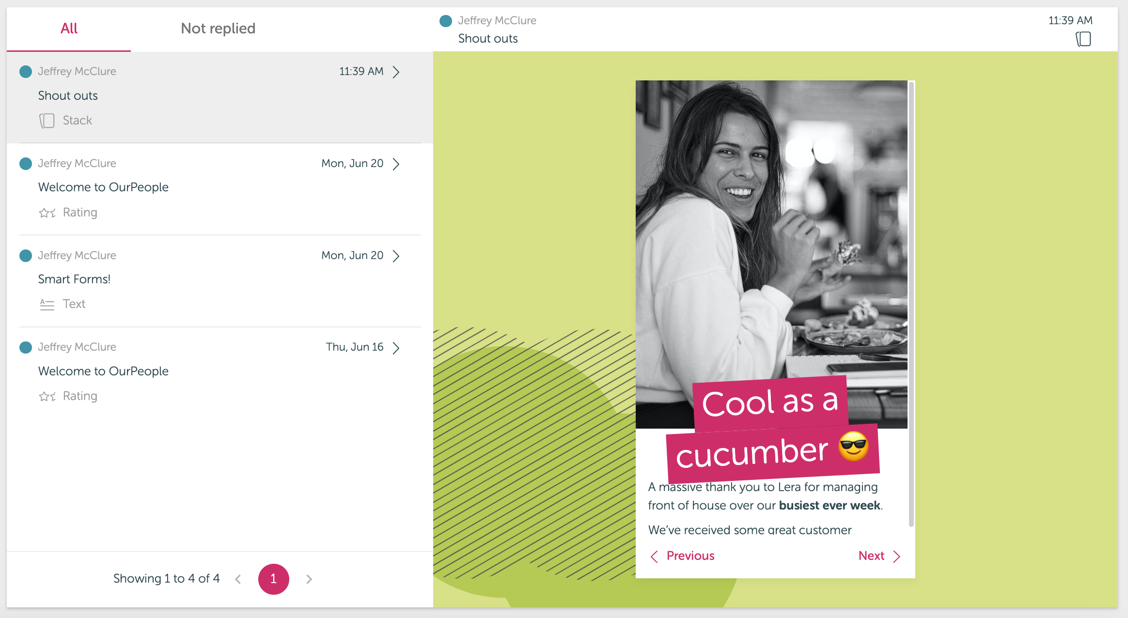Open the Thu, Jun 16 message chevron

[396, 348]
